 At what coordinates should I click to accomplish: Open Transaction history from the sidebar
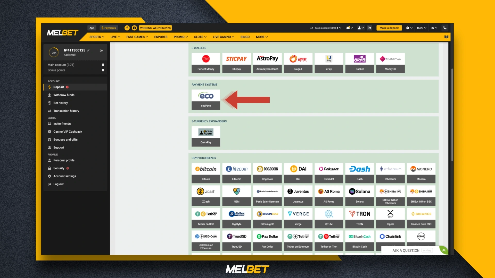tap(66, 111)
